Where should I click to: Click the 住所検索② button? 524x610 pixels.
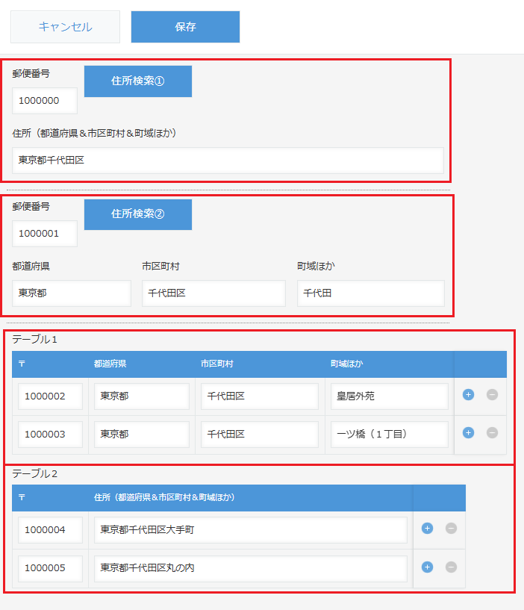[137, 214]
